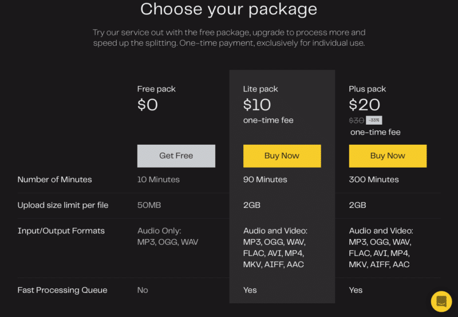Select the -33% discount badge

pos(374,120)
